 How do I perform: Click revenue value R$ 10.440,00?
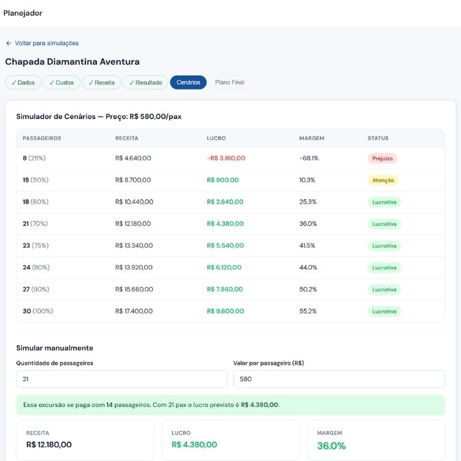click(134, 201)
